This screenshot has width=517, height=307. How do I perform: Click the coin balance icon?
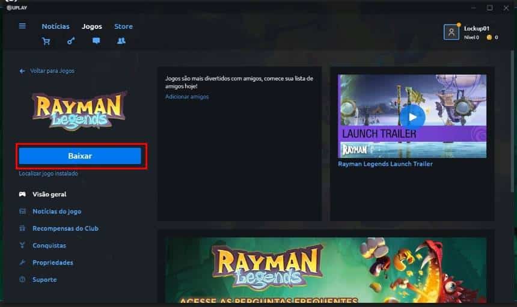[489, 38]
